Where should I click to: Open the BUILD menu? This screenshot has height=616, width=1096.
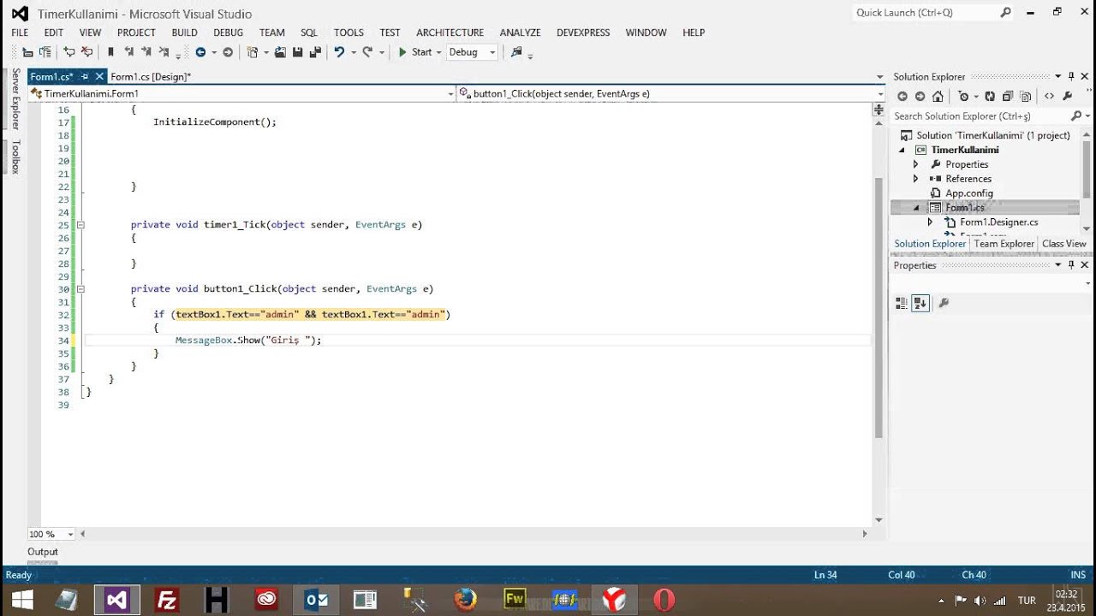tap(184, 33)
